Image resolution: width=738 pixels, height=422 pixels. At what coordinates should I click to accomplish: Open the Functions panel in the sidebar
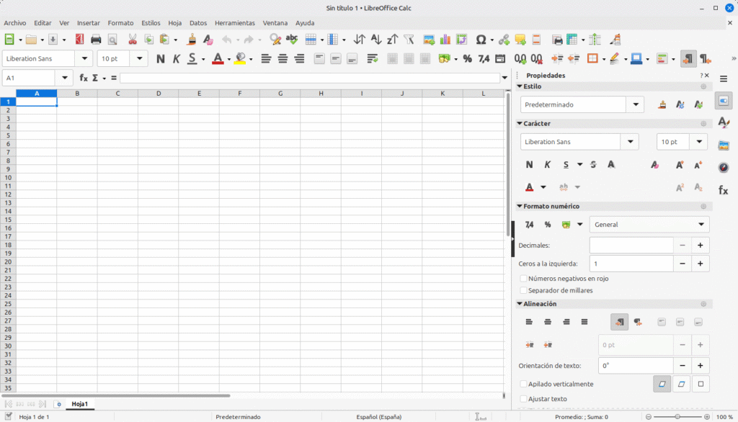(723, 189)
